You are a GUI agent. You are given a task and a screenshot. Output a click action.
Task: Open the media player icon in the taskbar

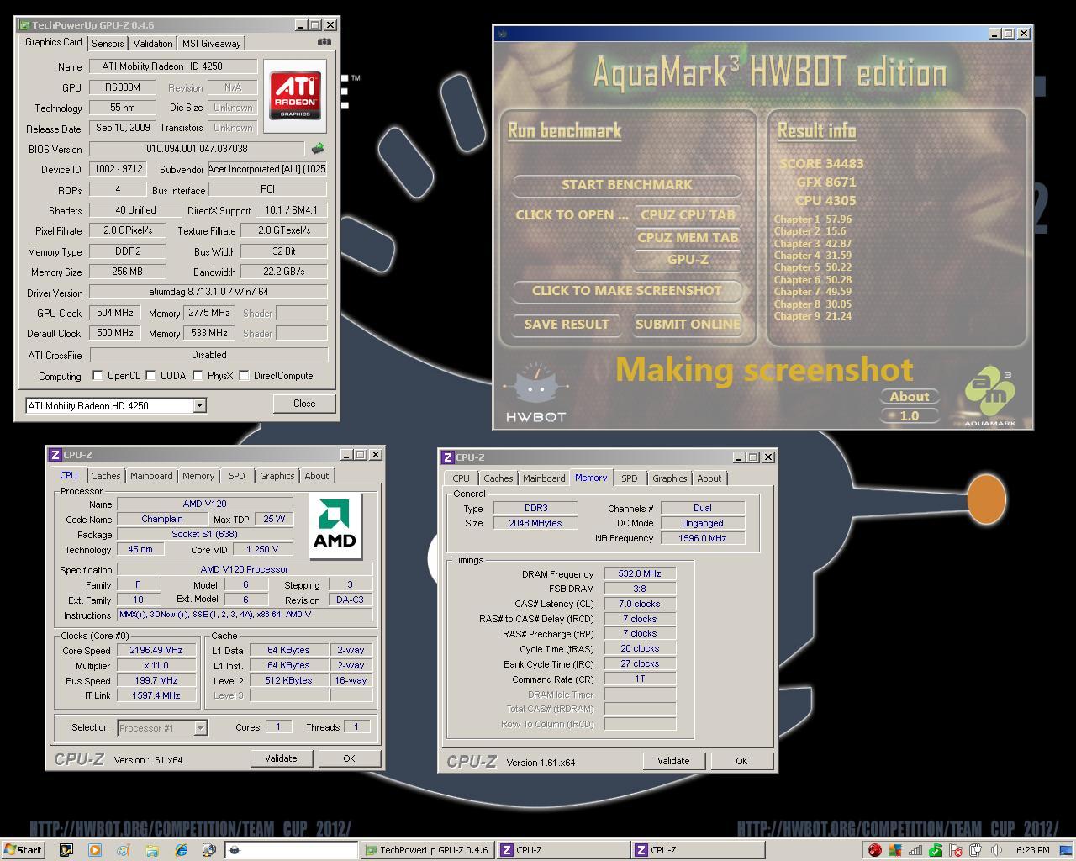click(94, 850)
